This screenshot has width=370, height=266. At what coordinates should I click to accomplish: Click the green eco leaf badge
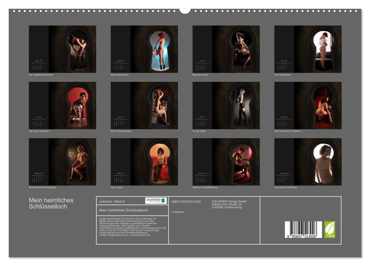pos(330,230)
